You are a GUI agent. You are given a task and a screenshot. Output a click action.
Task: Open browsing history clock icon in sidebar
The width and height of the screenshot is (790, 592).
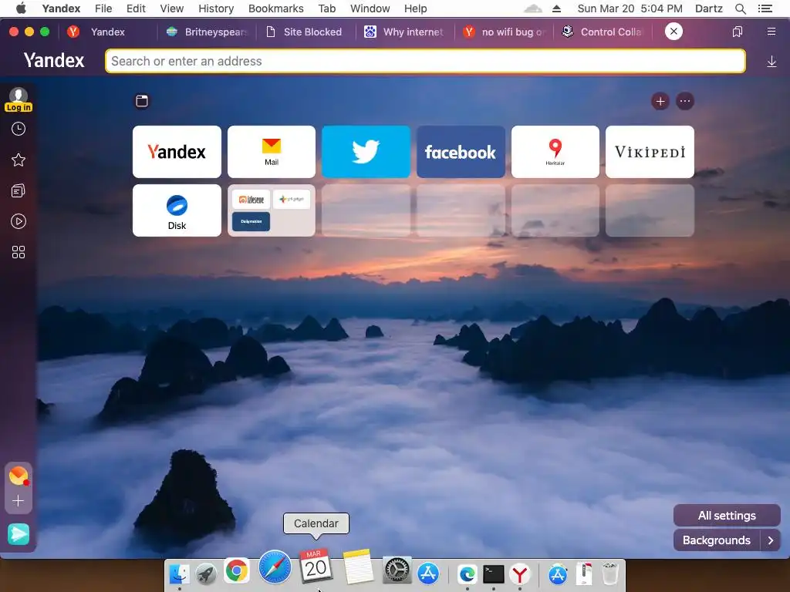click(19, 129)
